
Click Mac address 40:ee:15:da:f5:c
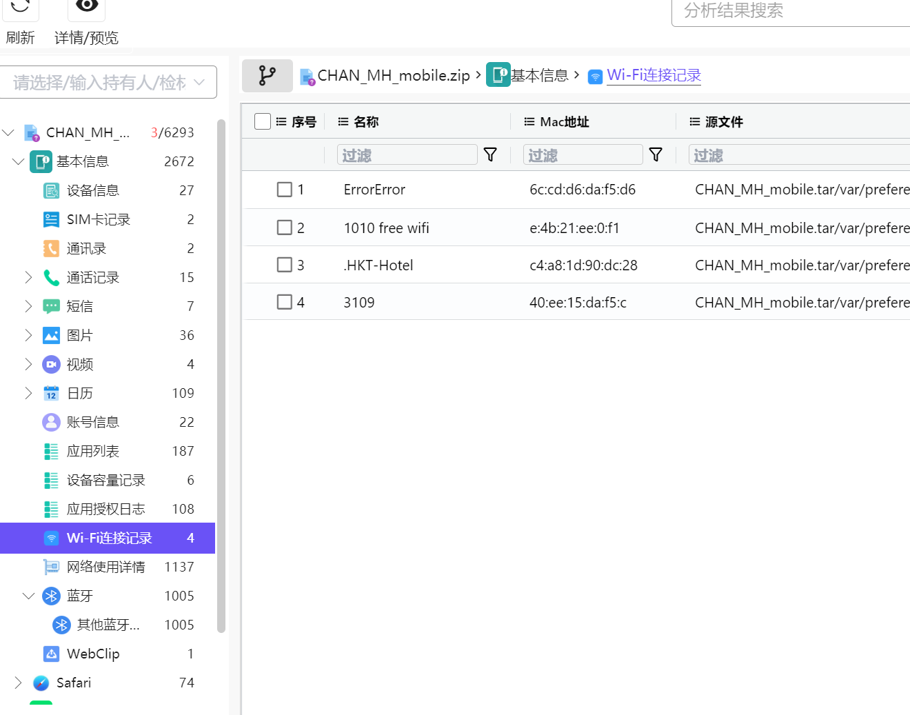point(578,303)
